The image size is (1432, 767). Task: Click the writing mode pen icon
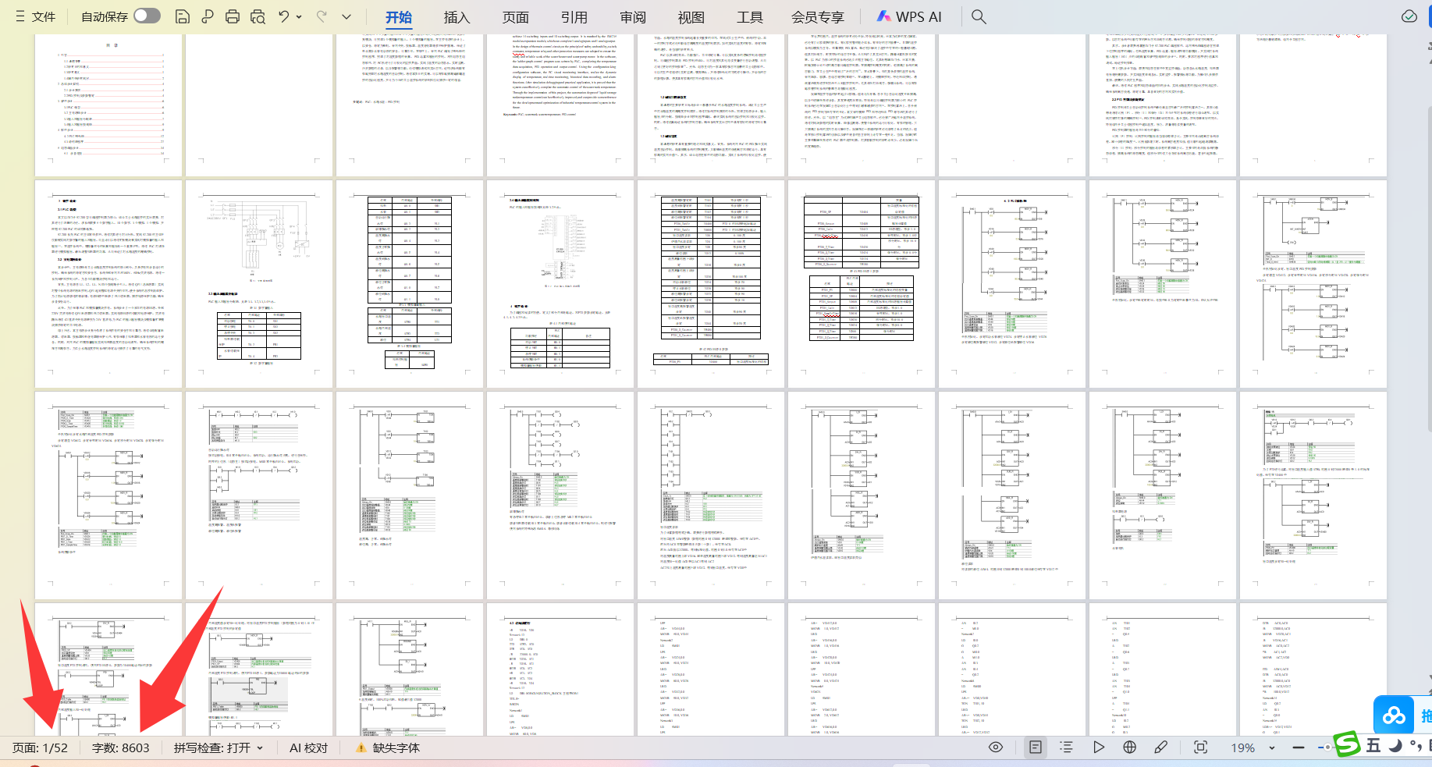[x=1161, y=747]
